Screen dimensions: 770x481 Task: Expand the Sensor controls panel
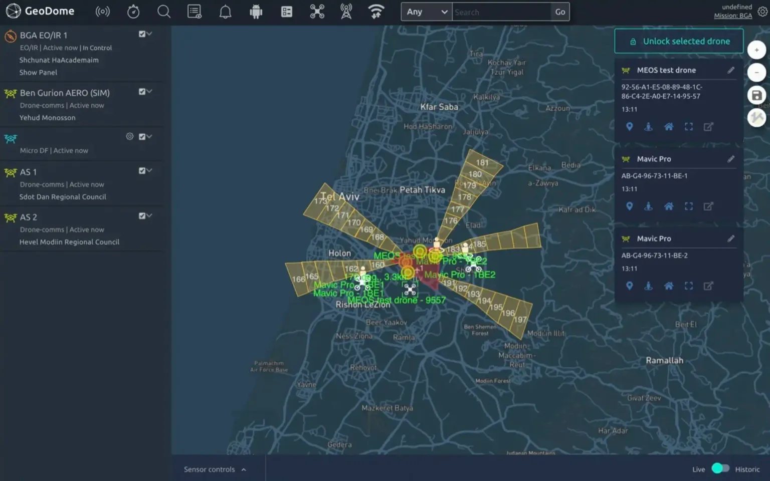point(215,469)
